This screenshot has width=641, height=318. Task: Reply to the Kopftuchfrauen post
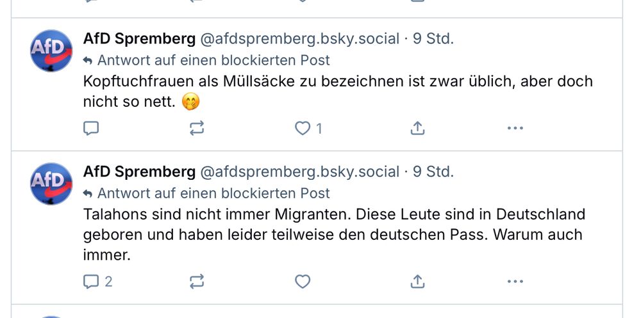coord(91,129)
